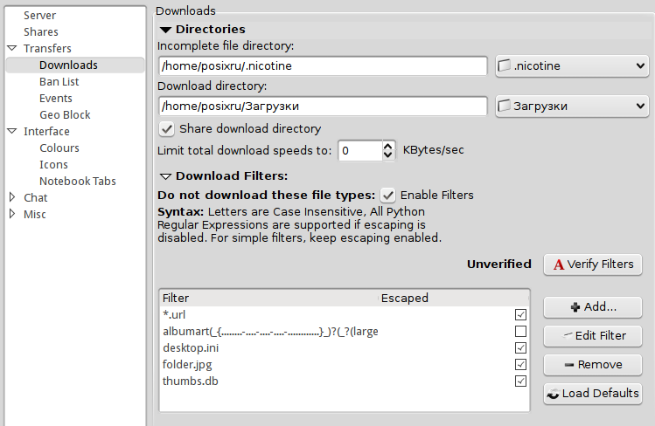Click the Remove filter button
Screen dimensions: 655x426
point(593,365)
